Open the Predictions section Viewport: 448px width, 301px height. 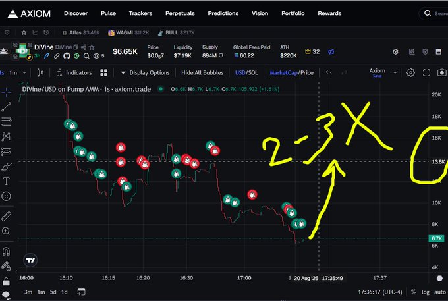pos(223,13)
